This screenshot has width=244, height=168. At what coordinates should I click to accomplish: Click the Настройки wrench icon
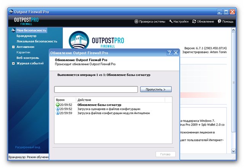tap(171, 21)
